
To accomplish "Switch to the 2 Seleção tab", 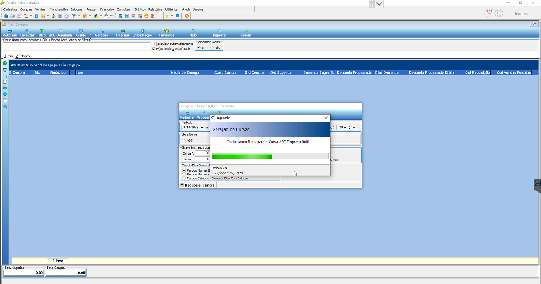I will (x=23, y=56).
